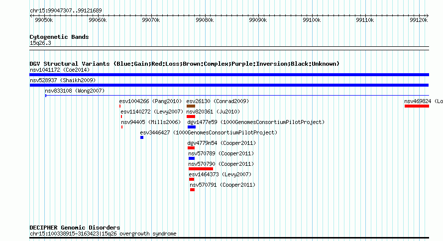Click the 99110k ruler tick label
The width and height of the screenshot is (443, 241).
365,20
